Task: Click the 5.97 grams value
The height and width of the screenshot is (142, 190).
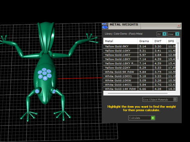Action: tap(142, 55)
